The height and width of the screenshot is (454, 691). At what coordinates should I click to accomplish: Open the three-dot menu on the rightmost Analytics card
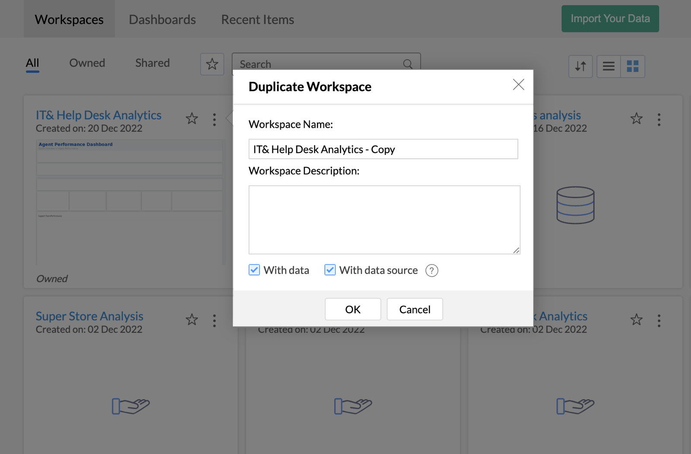(659, 320)
